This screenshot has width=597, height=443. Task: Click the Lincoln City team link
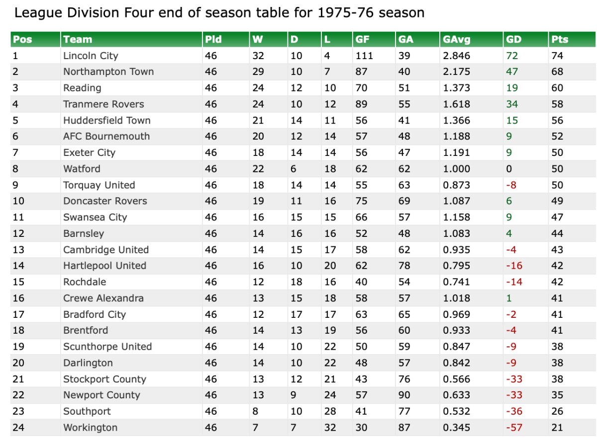[91, 56]
